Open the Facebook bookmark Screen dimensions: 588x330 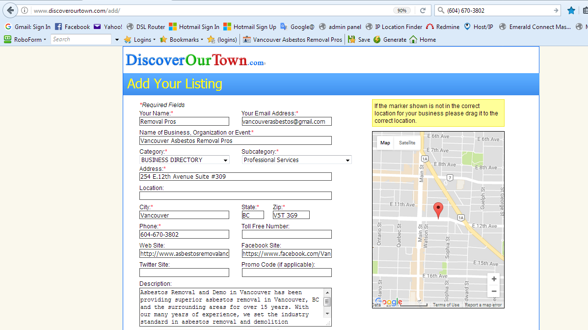[72, 27]
